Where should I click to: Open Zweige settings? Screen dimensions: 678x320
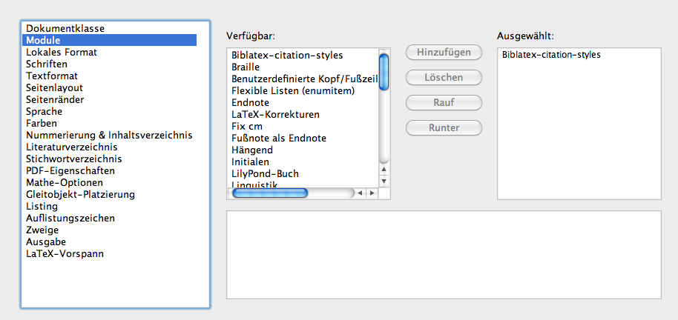pyautogui.click(x=109, y=230)
